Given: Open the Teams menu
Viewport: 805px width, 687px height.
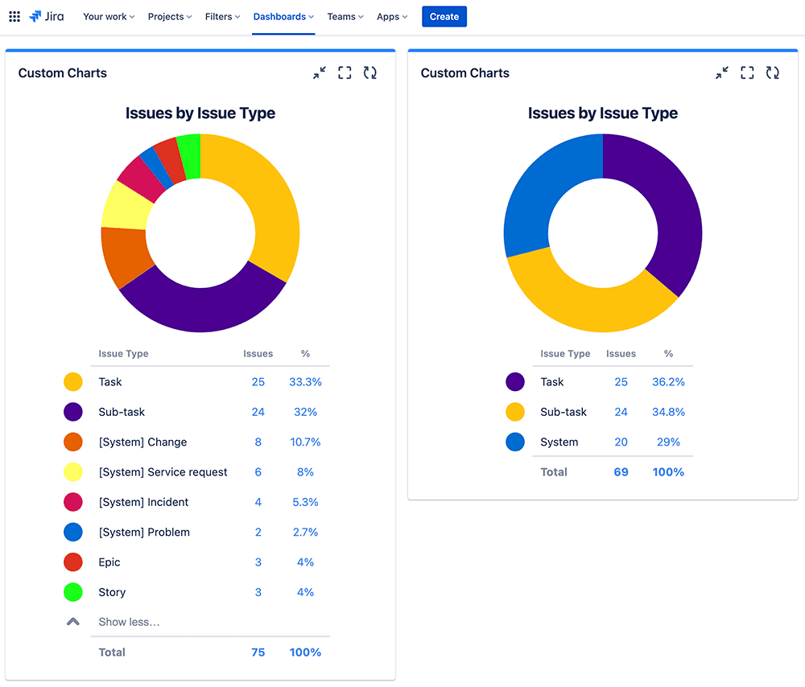Looking at the screenshot, I should (x=345, y=16).
